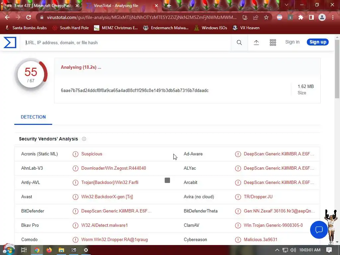The image size is (340, 255).
Task: Expand the system tray hidden icons chevron
Action: pos(277,250)
